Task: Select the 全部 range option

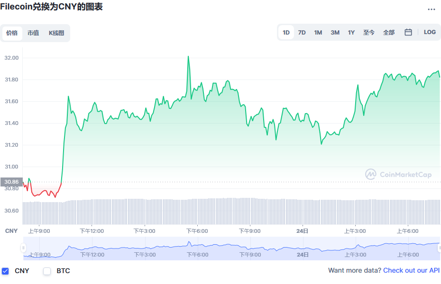Action: (x=389, y=32)
